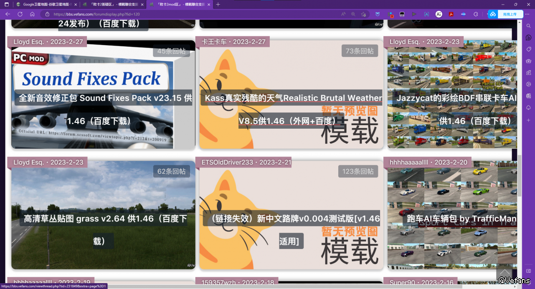535x289 pixels.
Task: Click the grey play-arrow extension icon
Action: [x=414, y=14]
